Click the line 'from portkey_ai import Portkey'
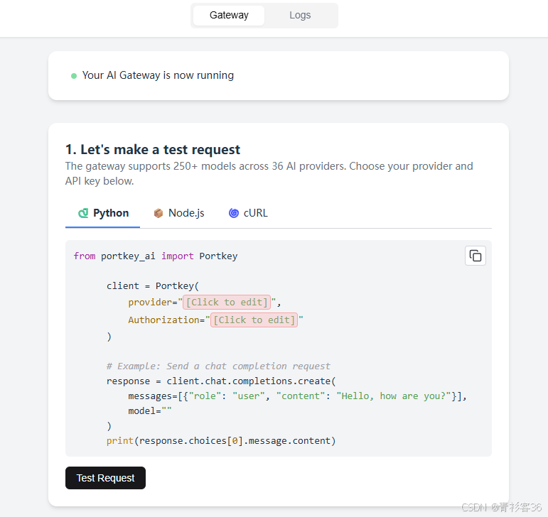The height and width of the screenshot is (517, 548). (156, 256)
